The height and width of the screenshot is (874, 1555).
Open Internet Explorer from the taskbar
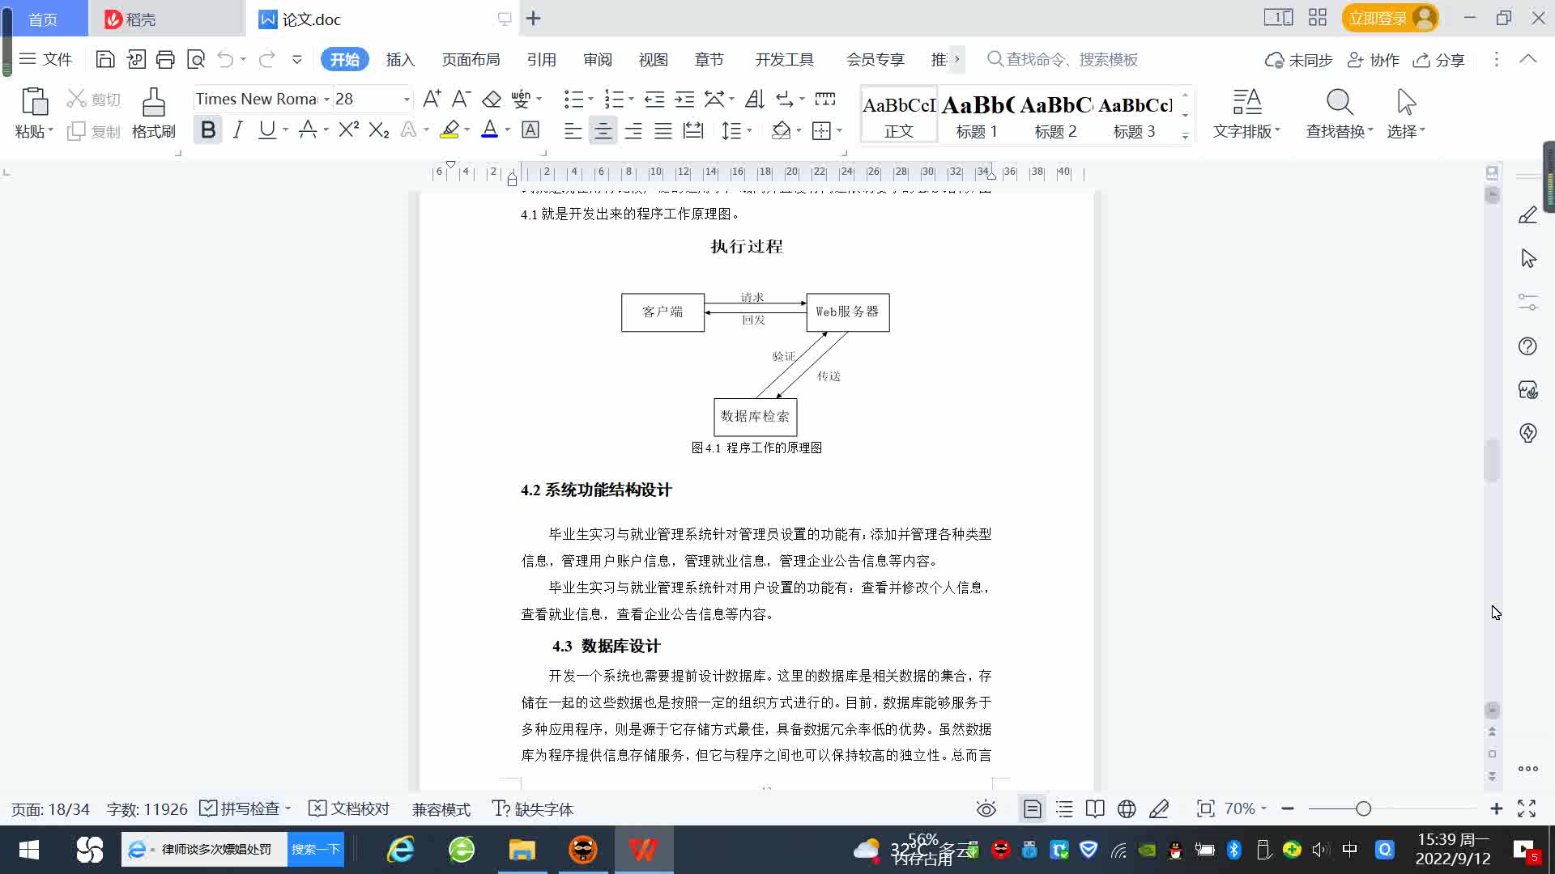pos(401,849)
